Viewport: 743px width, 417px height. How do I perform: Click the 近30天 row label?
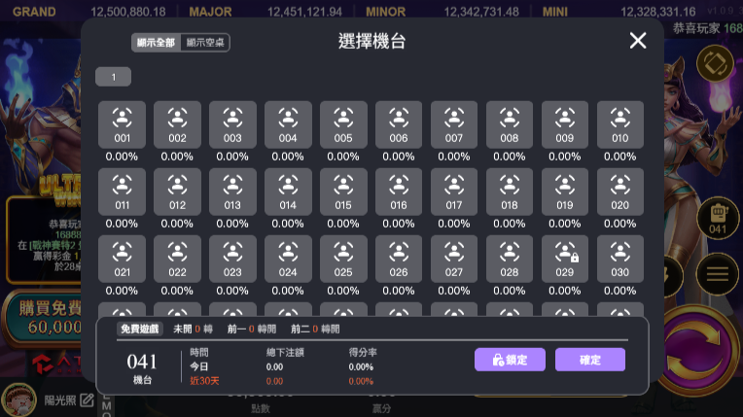pyautogui.click(x=204, y=381)
